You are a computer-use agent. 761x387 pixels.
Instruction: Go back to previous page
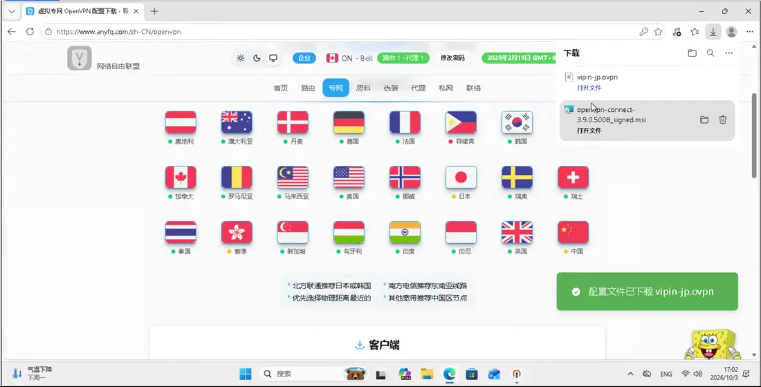coord(12,32)
